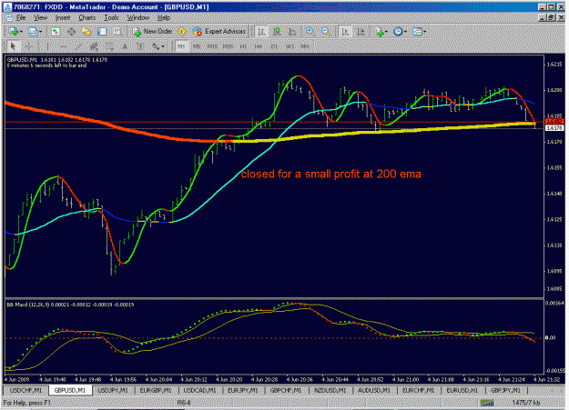This screenshot has width=569, height=410.
Task: Open the MetaEditor yellow diamond icon
Action: [x=182, y=32]
